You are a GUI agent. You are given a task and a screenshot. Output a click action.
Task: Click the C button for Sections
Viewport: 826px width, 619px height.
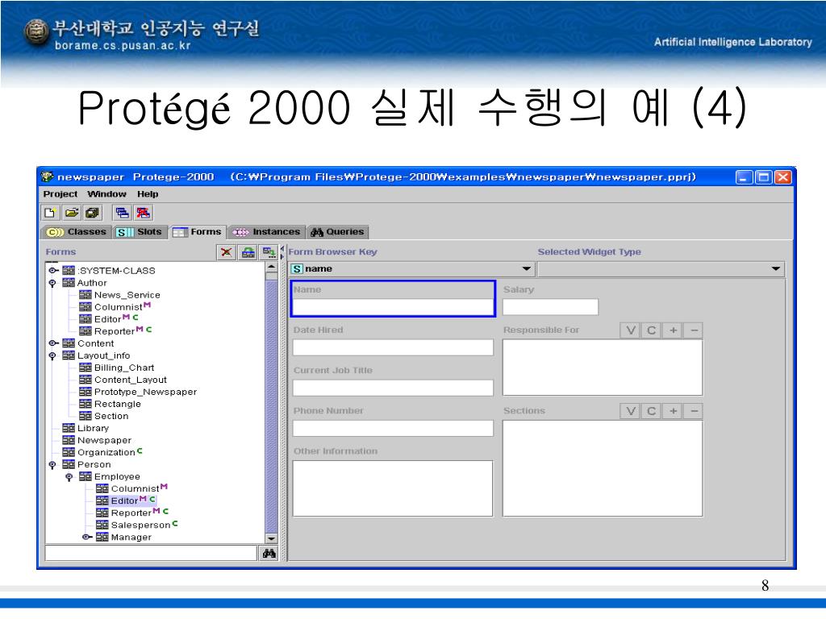tap(651, 410)
